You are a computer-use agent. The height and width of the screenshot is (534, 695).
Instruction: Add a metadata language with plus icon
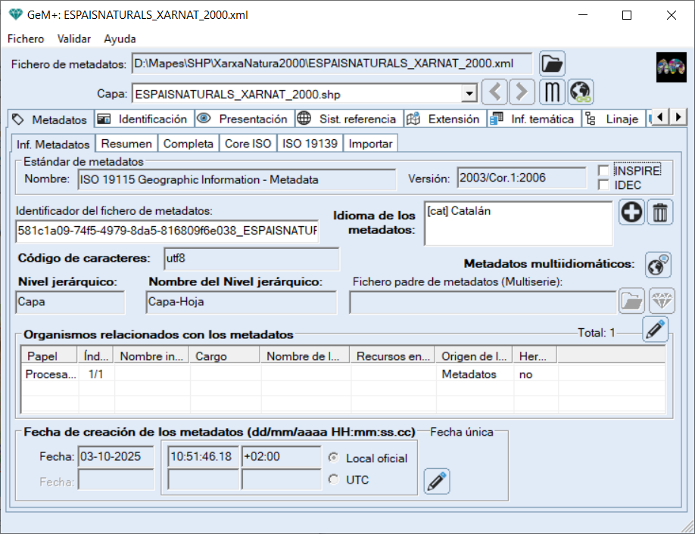click(x=632, y=213)
